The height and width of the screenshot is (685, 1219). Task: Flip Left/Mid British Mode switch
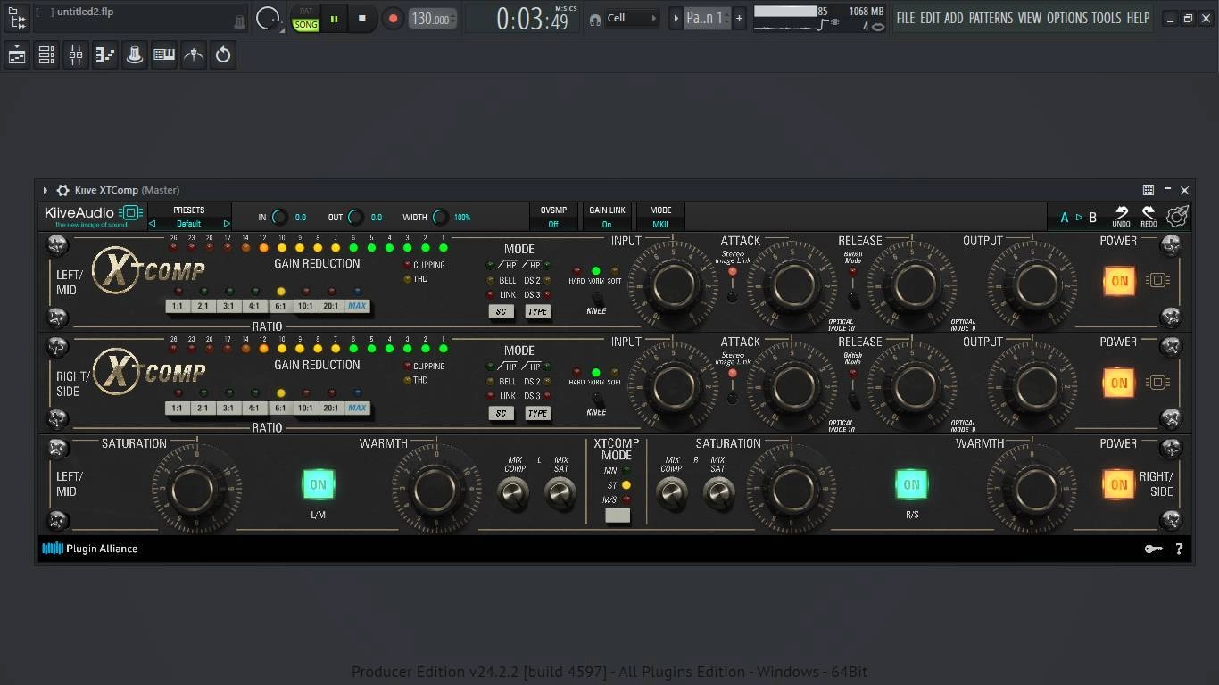(x=853, y=299)
